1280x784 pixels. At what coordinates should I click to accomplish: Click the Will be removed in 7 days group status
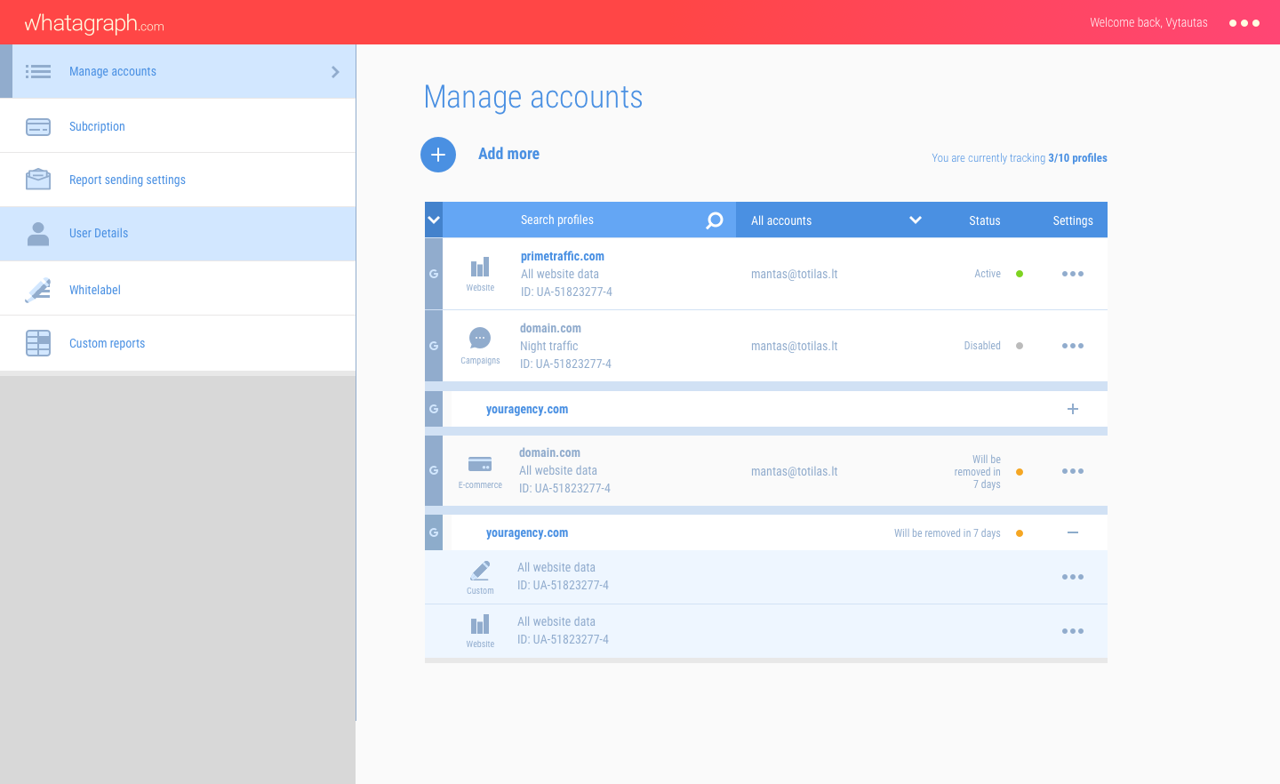tap(948, 533)
